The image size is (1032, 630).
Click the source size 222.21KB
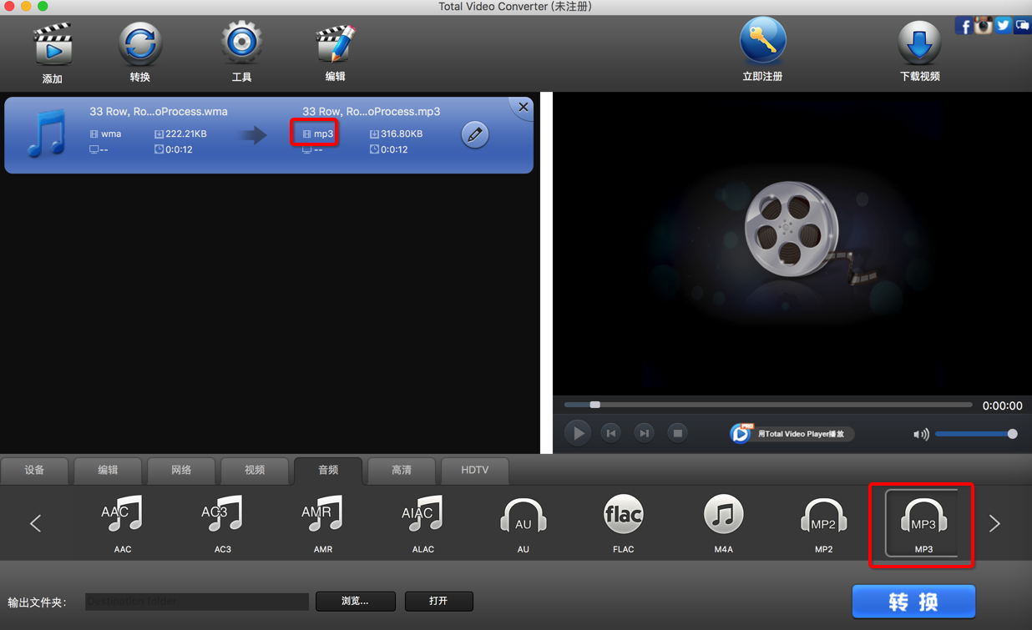point(186,134)
